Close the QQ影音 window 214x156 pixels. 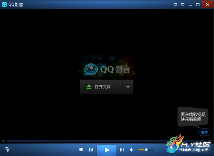point(208,5)
